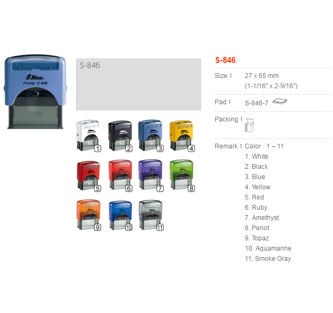Select the black stamp thumbnail numbered 2
The image size is (333, 313).
(120, 136)
